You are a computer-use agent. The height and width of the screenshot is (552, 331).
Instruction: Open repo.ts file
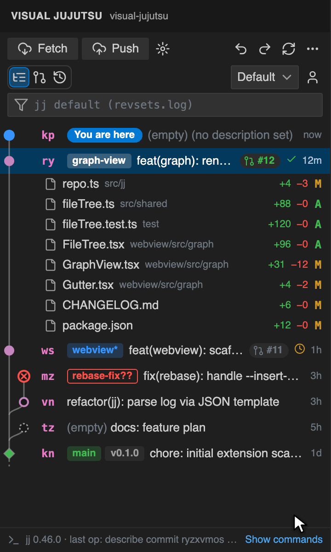[x=165, y=184]
